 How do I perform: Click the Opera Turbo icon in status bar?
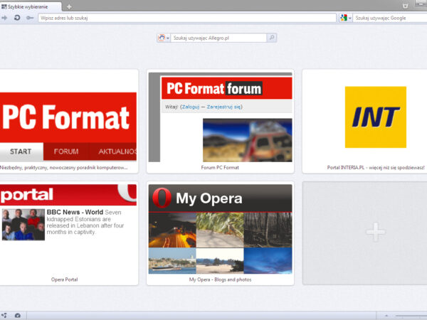(x=17, y=315)
